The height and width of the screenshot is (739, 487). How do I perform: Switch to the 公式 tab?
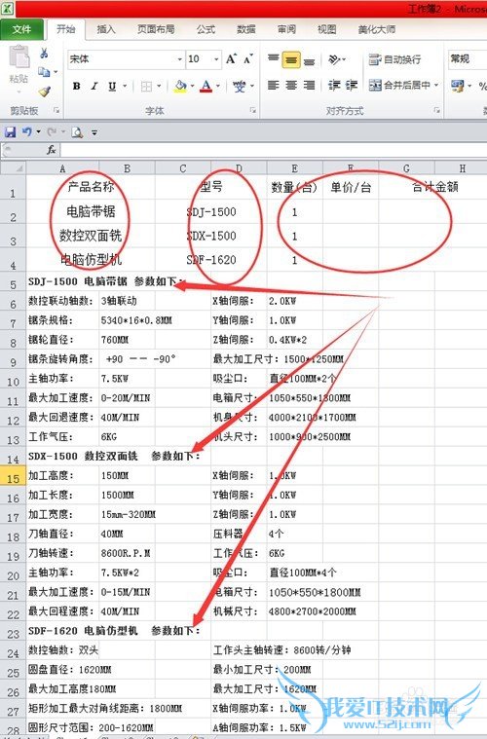(x=206, y=29)
